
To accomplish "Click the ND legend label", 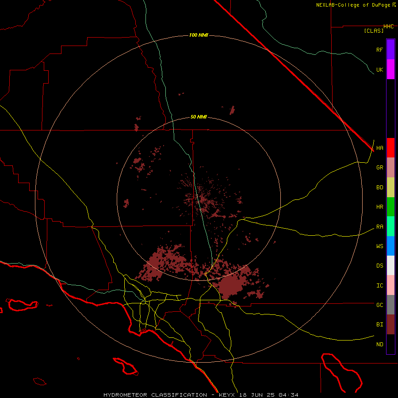I will click(379, 344).
